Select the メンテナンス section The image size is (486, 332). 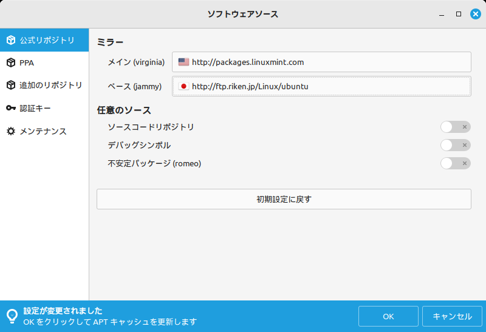click(x=44, y=131)
